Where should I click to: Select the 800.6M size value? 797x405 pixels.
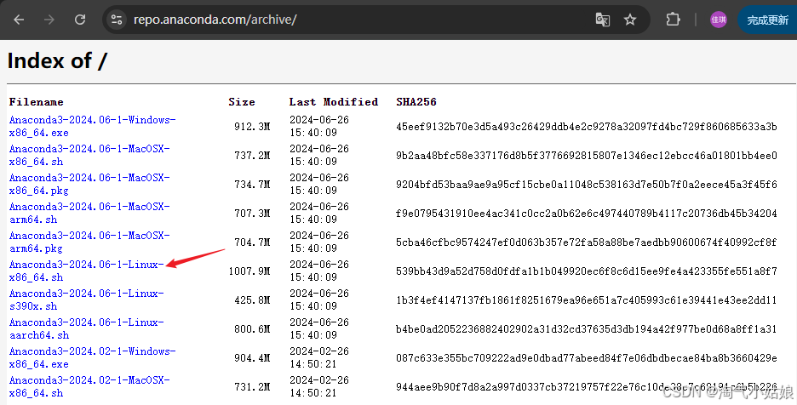[252, 328]
